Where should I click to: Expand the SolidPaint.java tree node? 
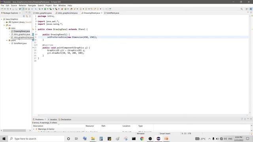9,43
